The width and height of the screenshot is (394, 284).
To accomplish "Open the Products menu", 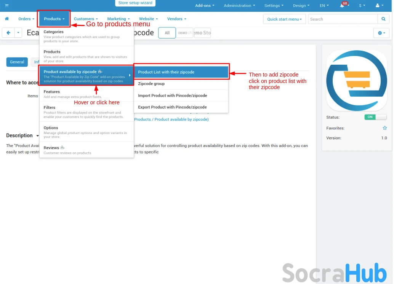I will [54, 19].
